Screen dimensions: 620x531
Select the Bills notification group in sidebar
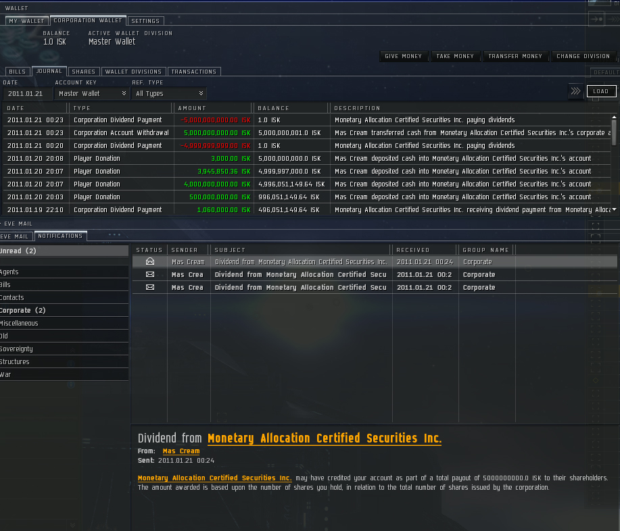(64, 285)
